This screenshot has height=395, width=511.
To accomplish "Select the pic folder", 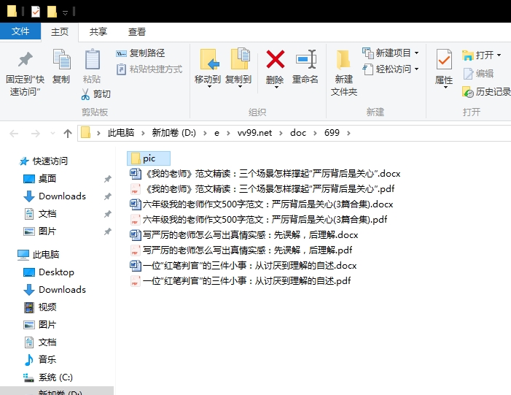I will pos(149,158).
